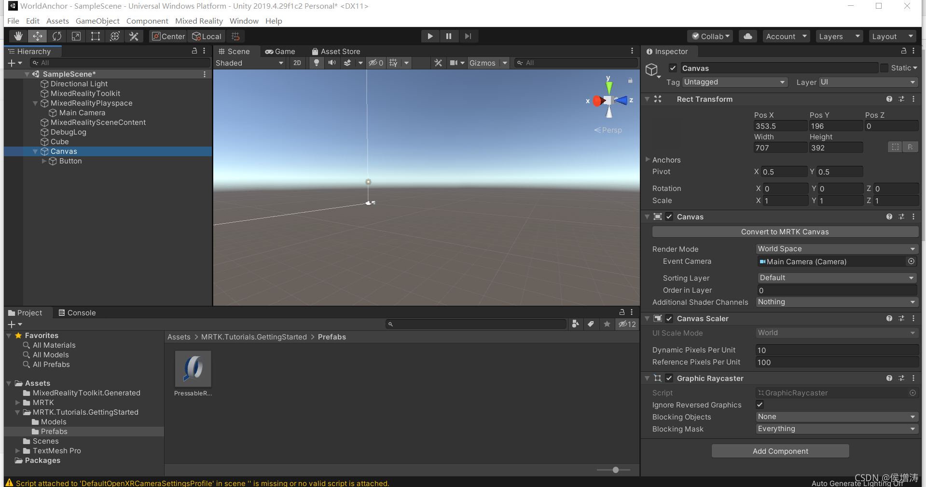Open scene camera settings icon
This screenshot has width=926, height=487.
pos(454,63)
